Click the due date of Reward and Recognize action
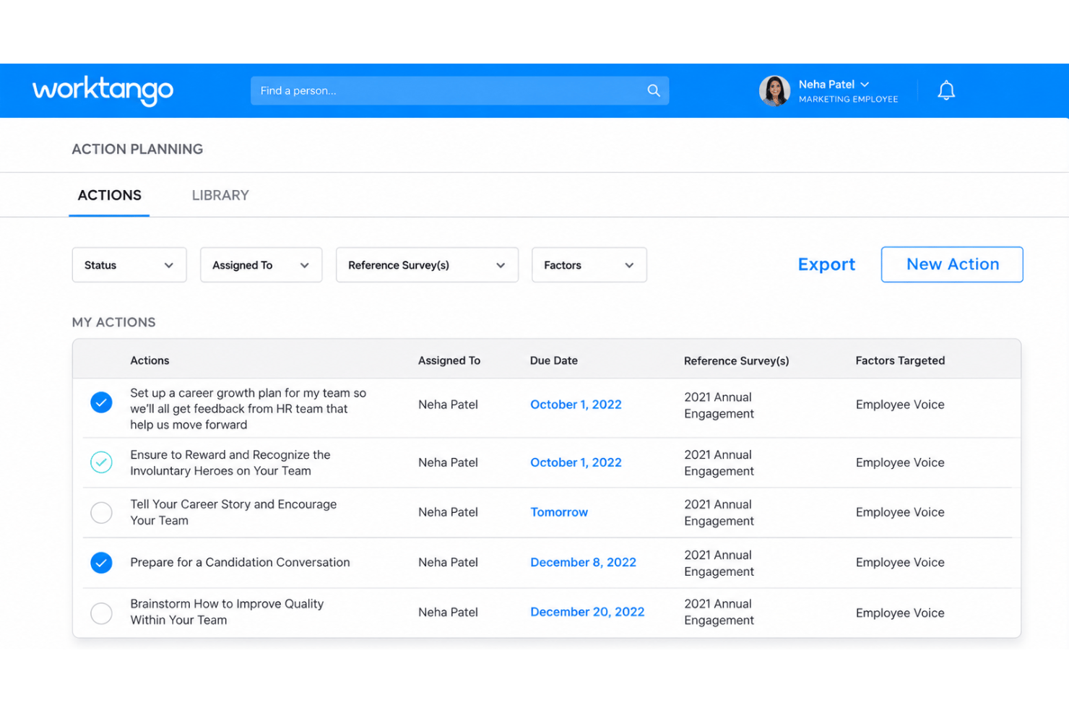The width and height of the screenshot is (1069, 713). tap(576, 462)
